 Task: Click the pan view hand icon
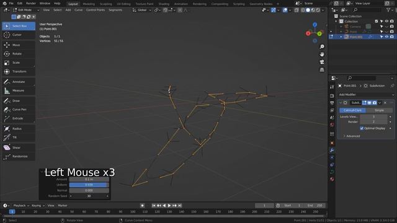[x=322, y=55]
